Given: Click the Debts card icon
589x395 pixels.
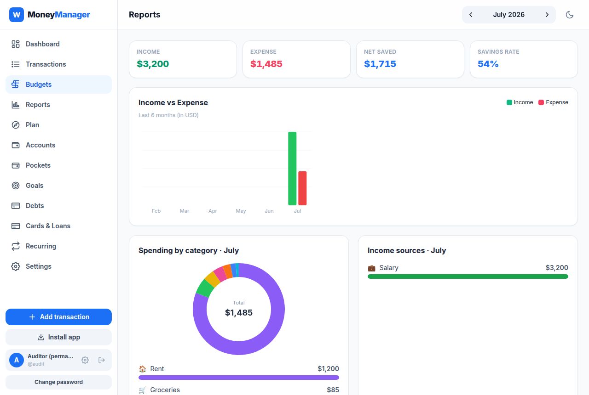Looking at the screenshot, I should pyautogui.click(x=16, y=206).
